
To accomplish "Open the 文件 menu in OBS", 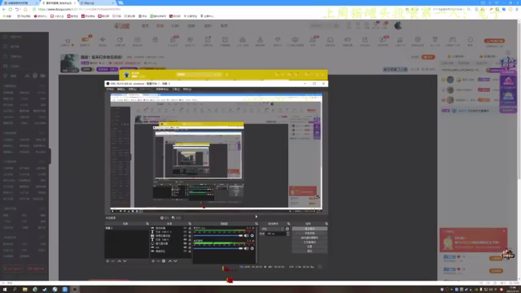I will (110, 89).
